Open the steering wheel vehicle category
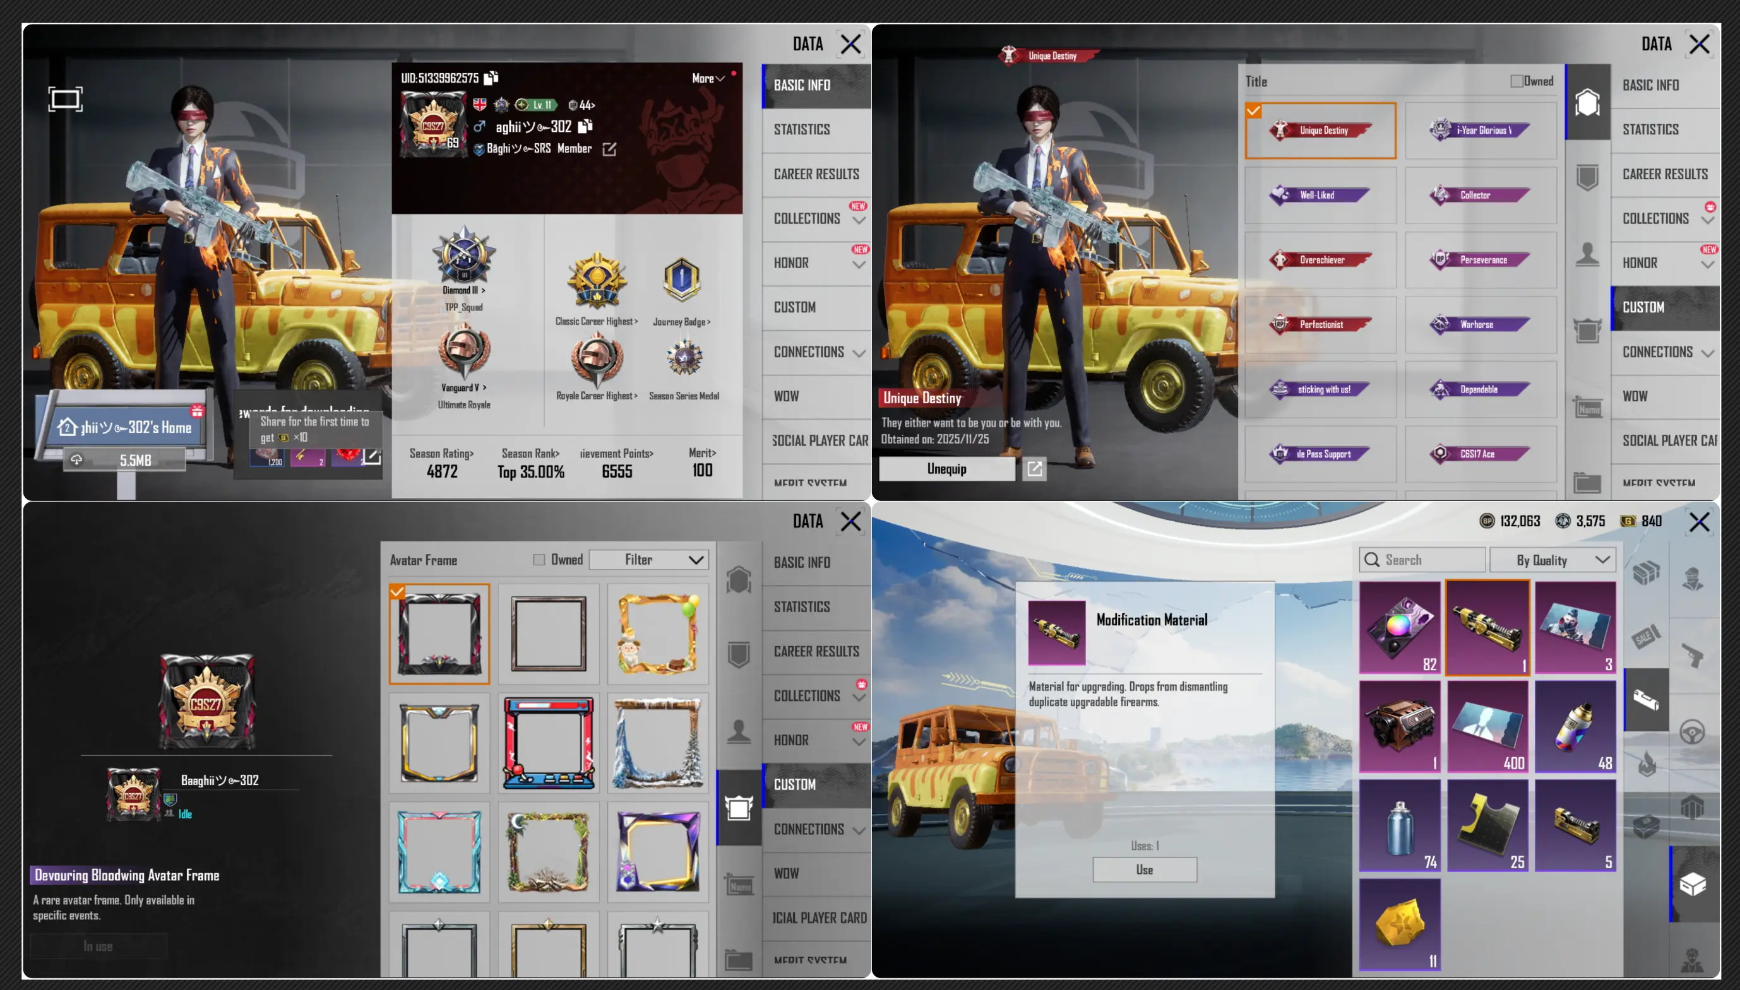This screenshot has height=990, width=1740. pos(1692,733)
